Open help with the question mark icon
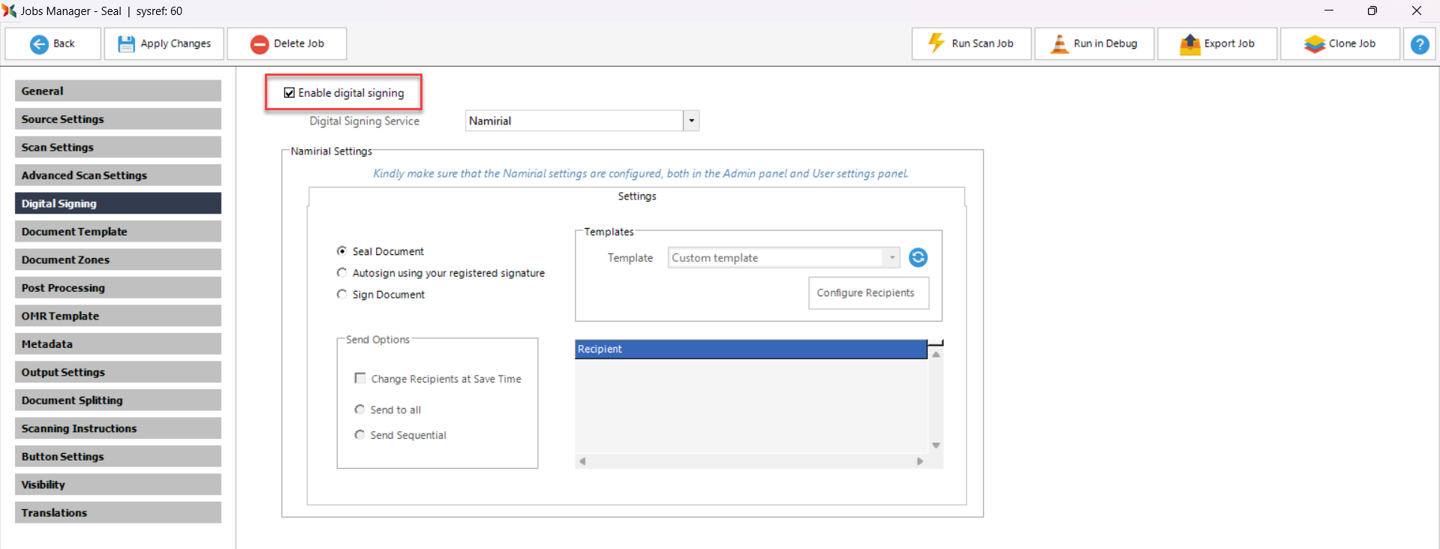 [x=1419, y=44]
